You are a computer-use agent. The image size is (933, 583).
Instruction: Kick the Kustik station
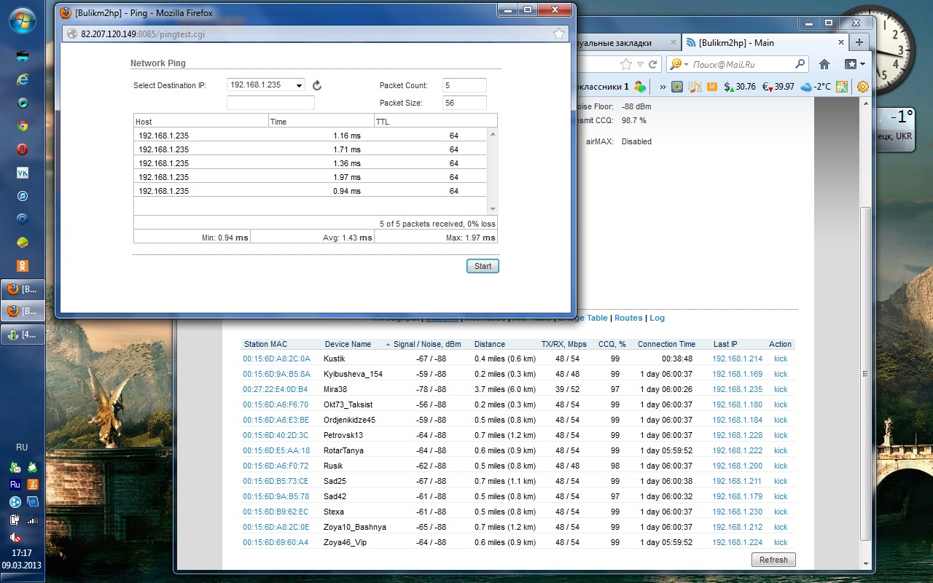781,359
